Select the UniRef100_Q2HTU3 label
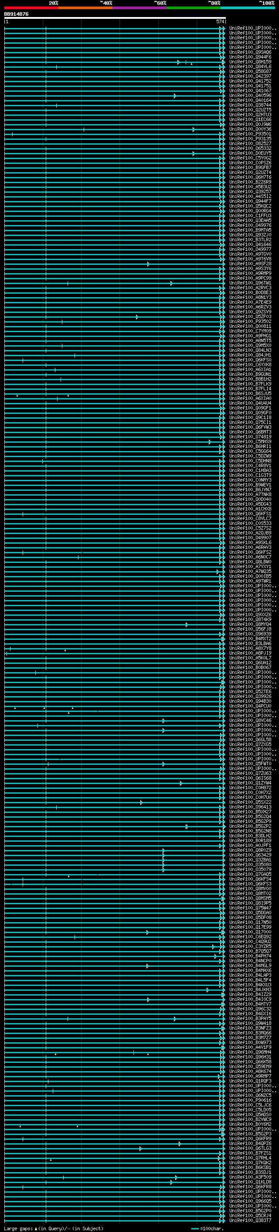The height and width of the screenshot is (1232, 279). (x=250, y=115)
